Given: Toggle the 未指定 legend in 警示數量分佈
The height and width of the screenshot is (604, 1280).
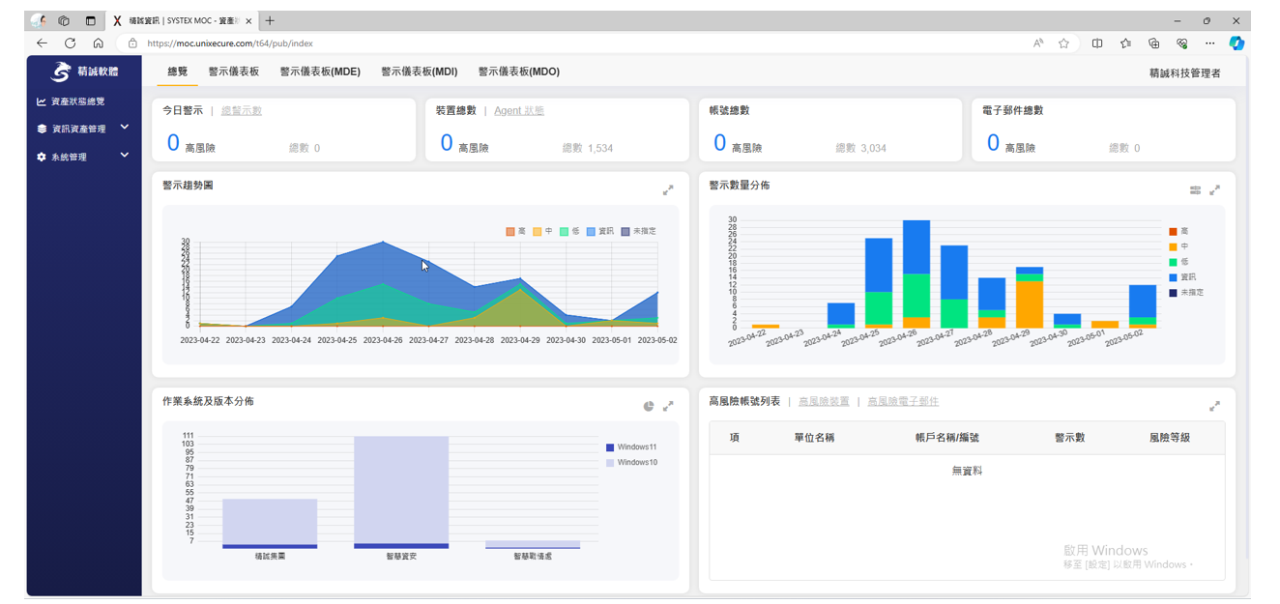Looking at the screenshot, I should click(x=1186, y=292).
